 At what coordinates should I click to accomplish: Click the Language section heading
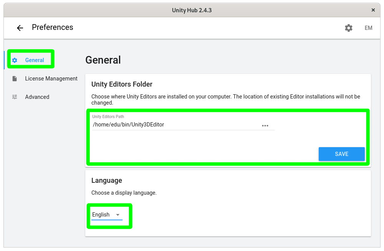pyautogui.click(x=106, y=180)
